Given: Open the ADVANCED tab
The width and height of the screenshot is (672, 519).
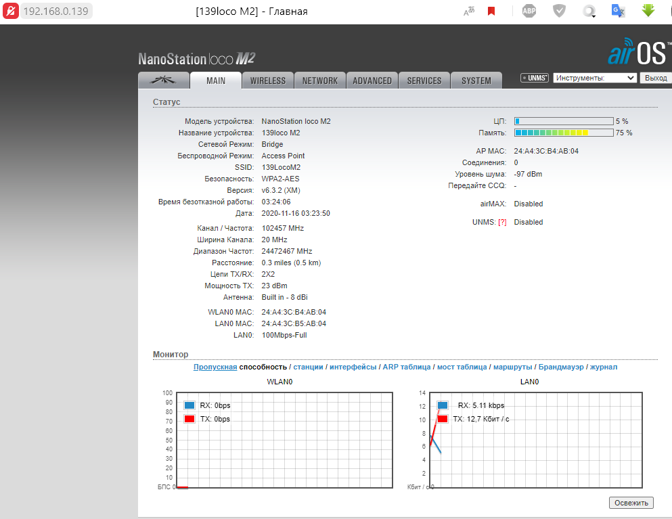Looking at the screenshot, I should point(372,81).
